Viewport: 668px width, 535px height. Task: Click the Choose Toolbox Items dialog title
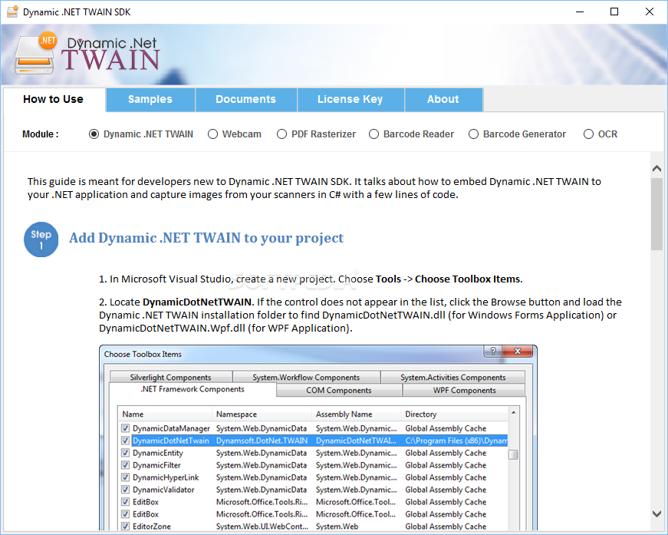point(143,354)
